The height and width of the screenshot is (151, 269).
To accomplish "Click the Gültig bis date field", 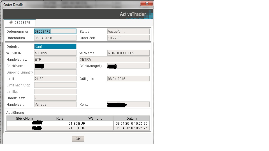I will pyautogui.click(x=128, y=79).
